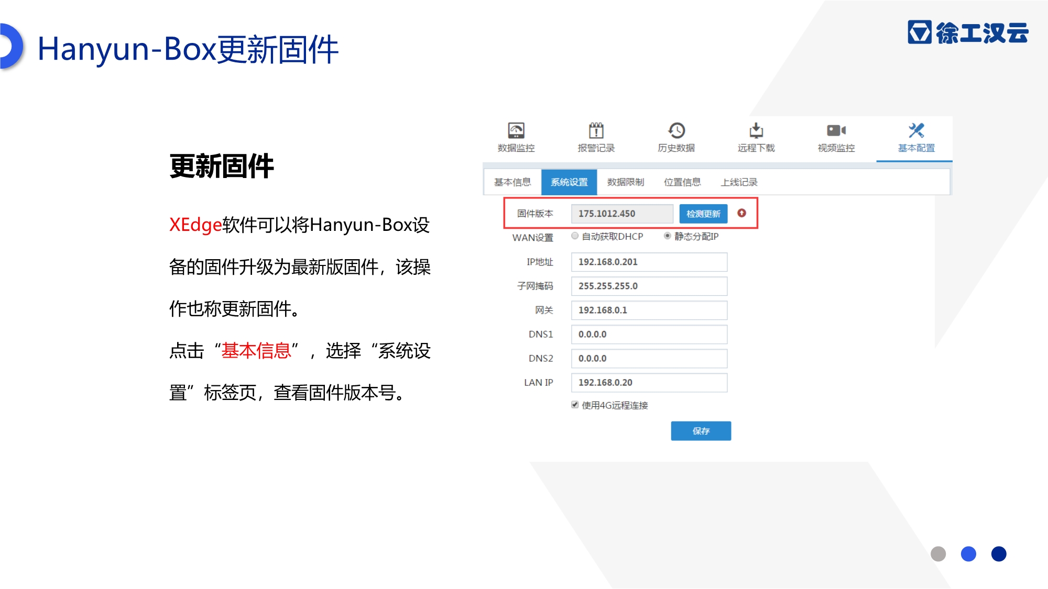The width and height of the screenshot is (1048, 589).
Task: Click the 子网掩码 field 255.255.255.0
Action: pyautogui.click(x=649, y=286)
